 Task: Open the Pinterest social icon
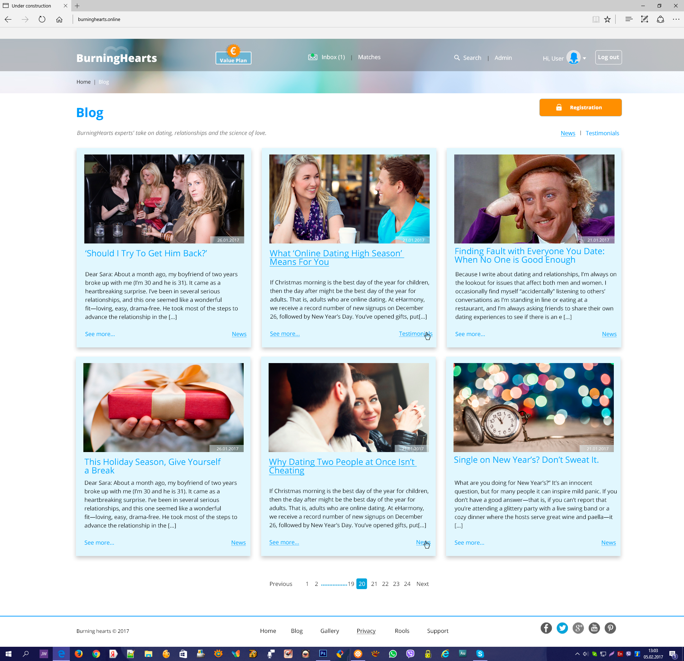tap(610, 628)
